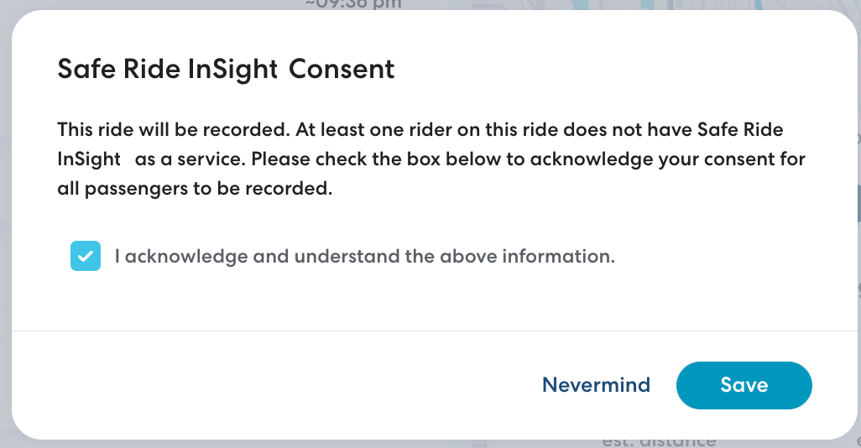
Task: Click the dimmed backdrop right of the dialog
Action: coord(858,227)
